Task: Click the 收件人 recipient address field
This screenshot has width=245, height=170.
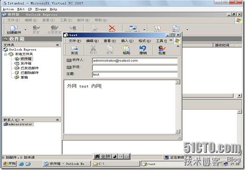Action: (135, 61)
